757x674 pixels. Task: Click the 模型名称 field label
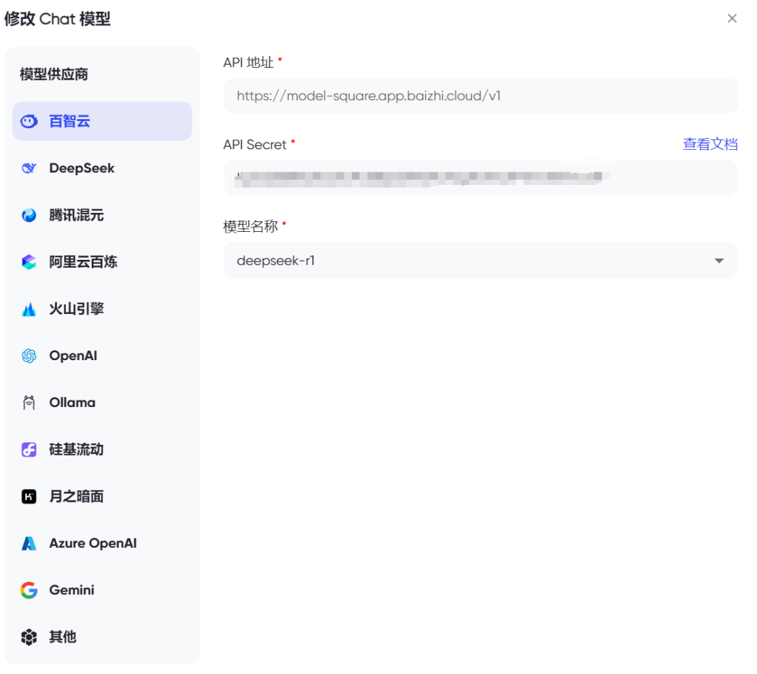tap(250, 226)
